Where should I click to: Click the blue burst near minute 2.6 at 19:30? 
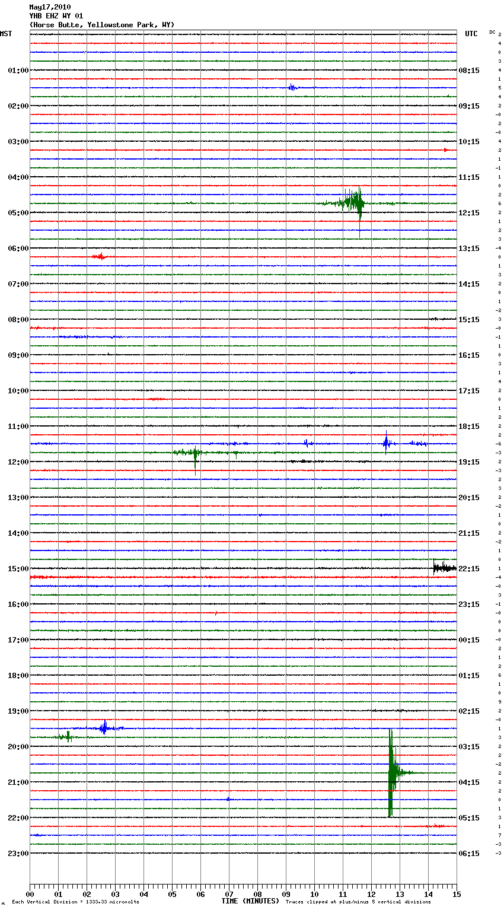104,728
